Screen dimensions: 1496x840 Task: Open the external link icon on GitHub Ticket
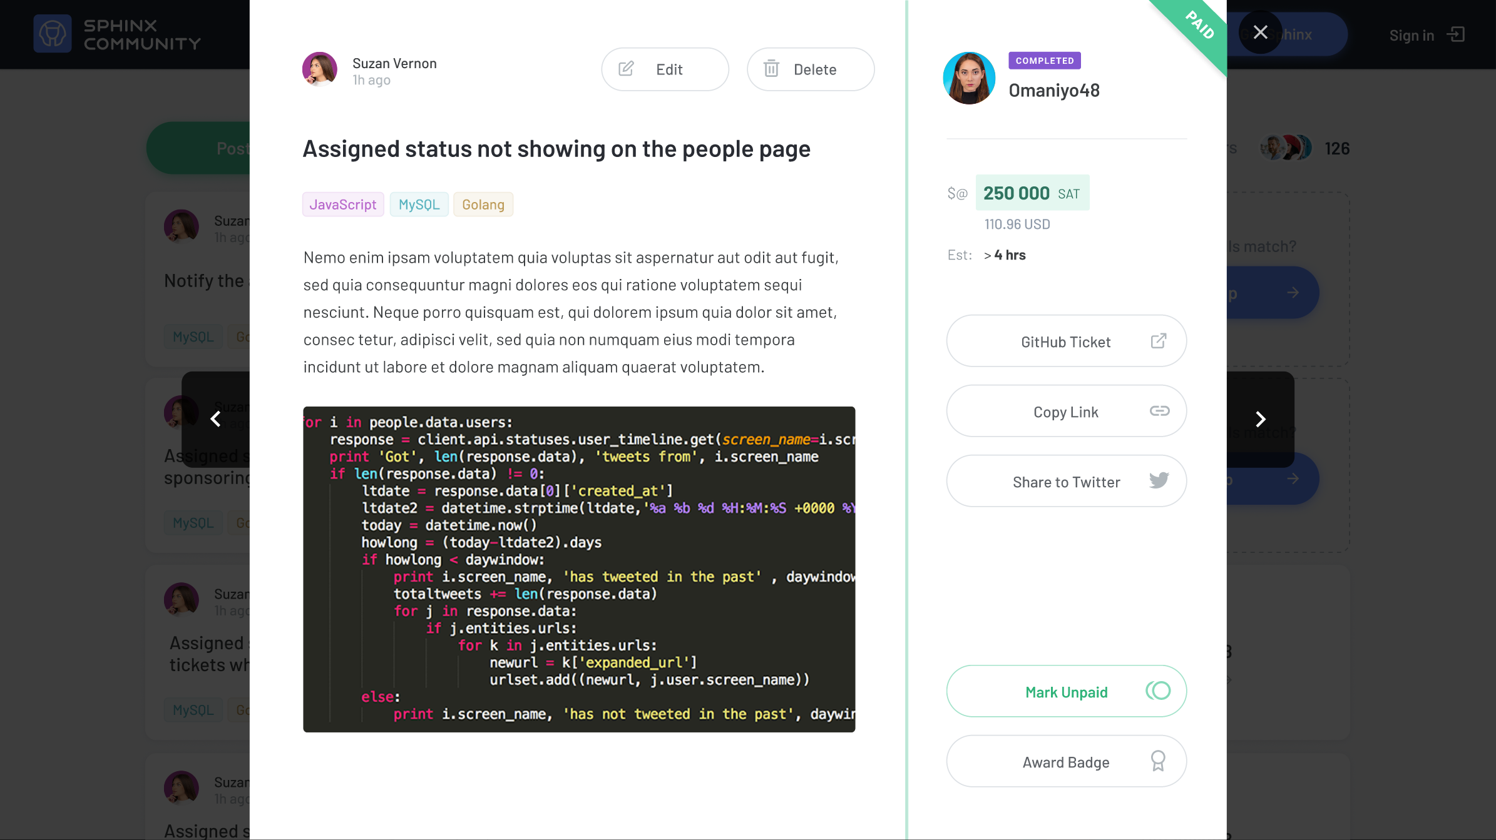(x=1159, y=341)
